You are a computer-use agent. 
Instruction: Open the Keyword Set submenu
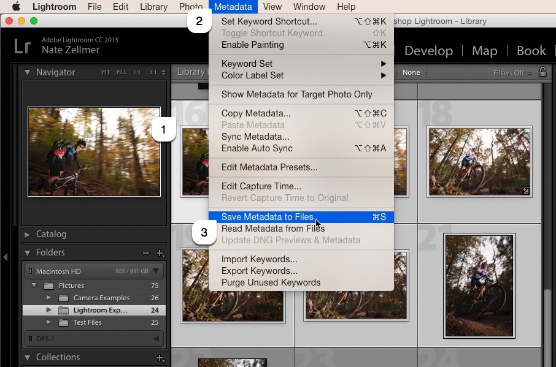[301, 64]
